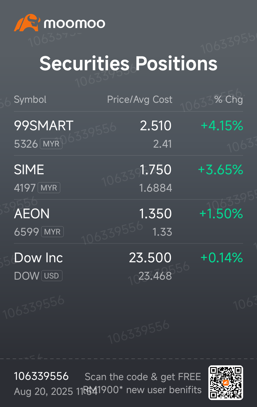The image size is (257, 407).
Task: Click the Securities Positions title
Action: tap(128, 63)
